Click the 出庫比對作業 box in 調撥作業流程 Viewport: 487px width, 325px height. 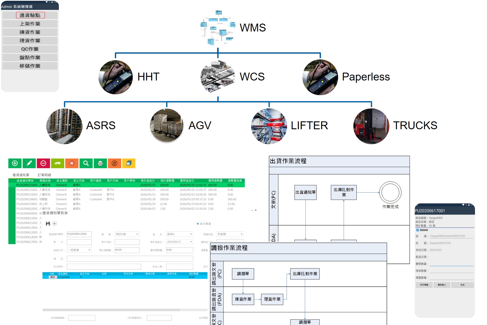click(x=305, y=274)
